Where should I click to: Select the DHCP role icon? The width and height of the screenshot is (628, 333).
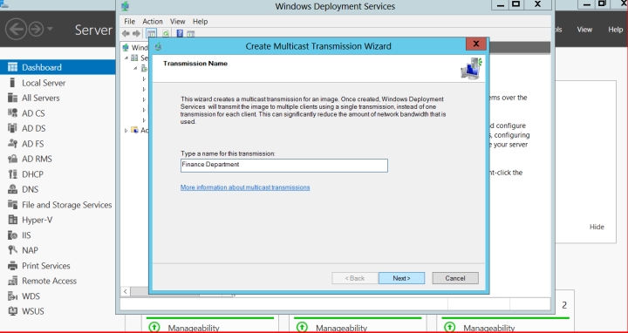pyautogui.click(x=12, y=174)
